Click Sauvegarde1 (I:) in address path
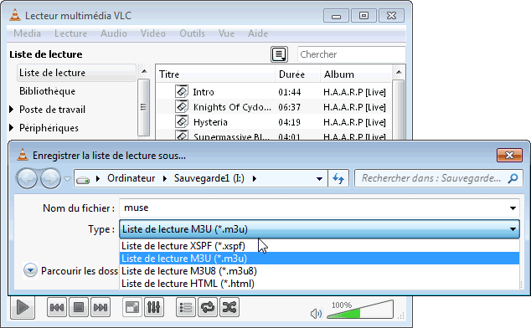531x328 pixels. (209, 178)
